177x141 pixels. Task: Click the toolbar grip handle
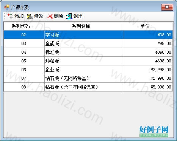point(5,16)
